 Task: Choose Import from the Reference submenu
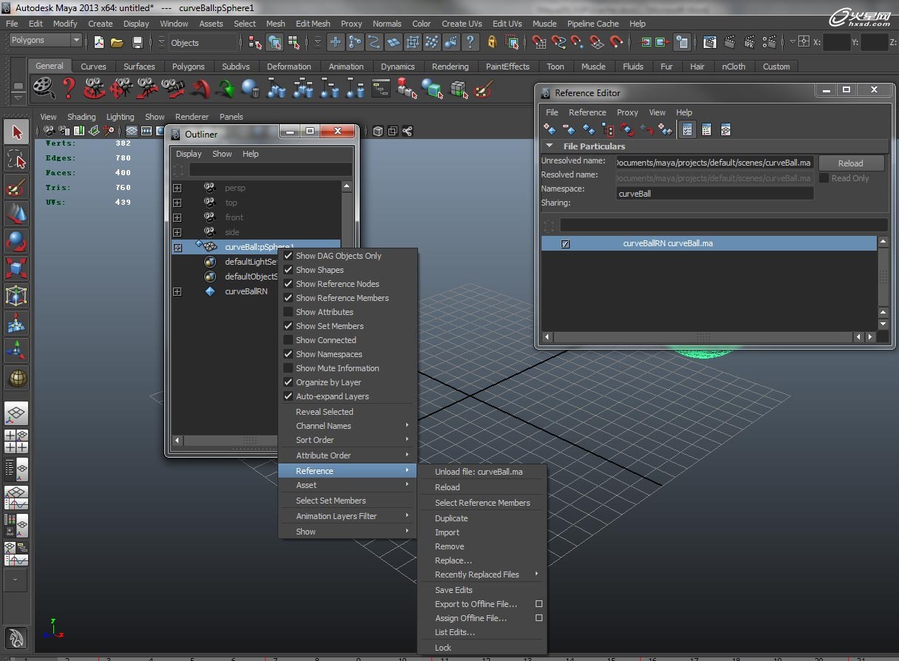pyautogui.click(x=447, y=532)
